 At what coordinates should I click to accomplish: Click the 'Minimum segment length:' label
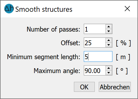click(x=44, y=57)
